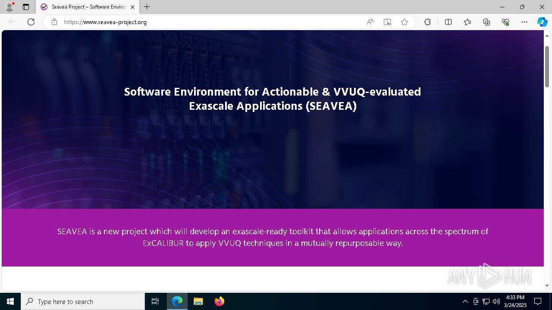Select the Seavea Project browser tab
The height and width of the screenshot is (310, 552).
coord(88,7)
